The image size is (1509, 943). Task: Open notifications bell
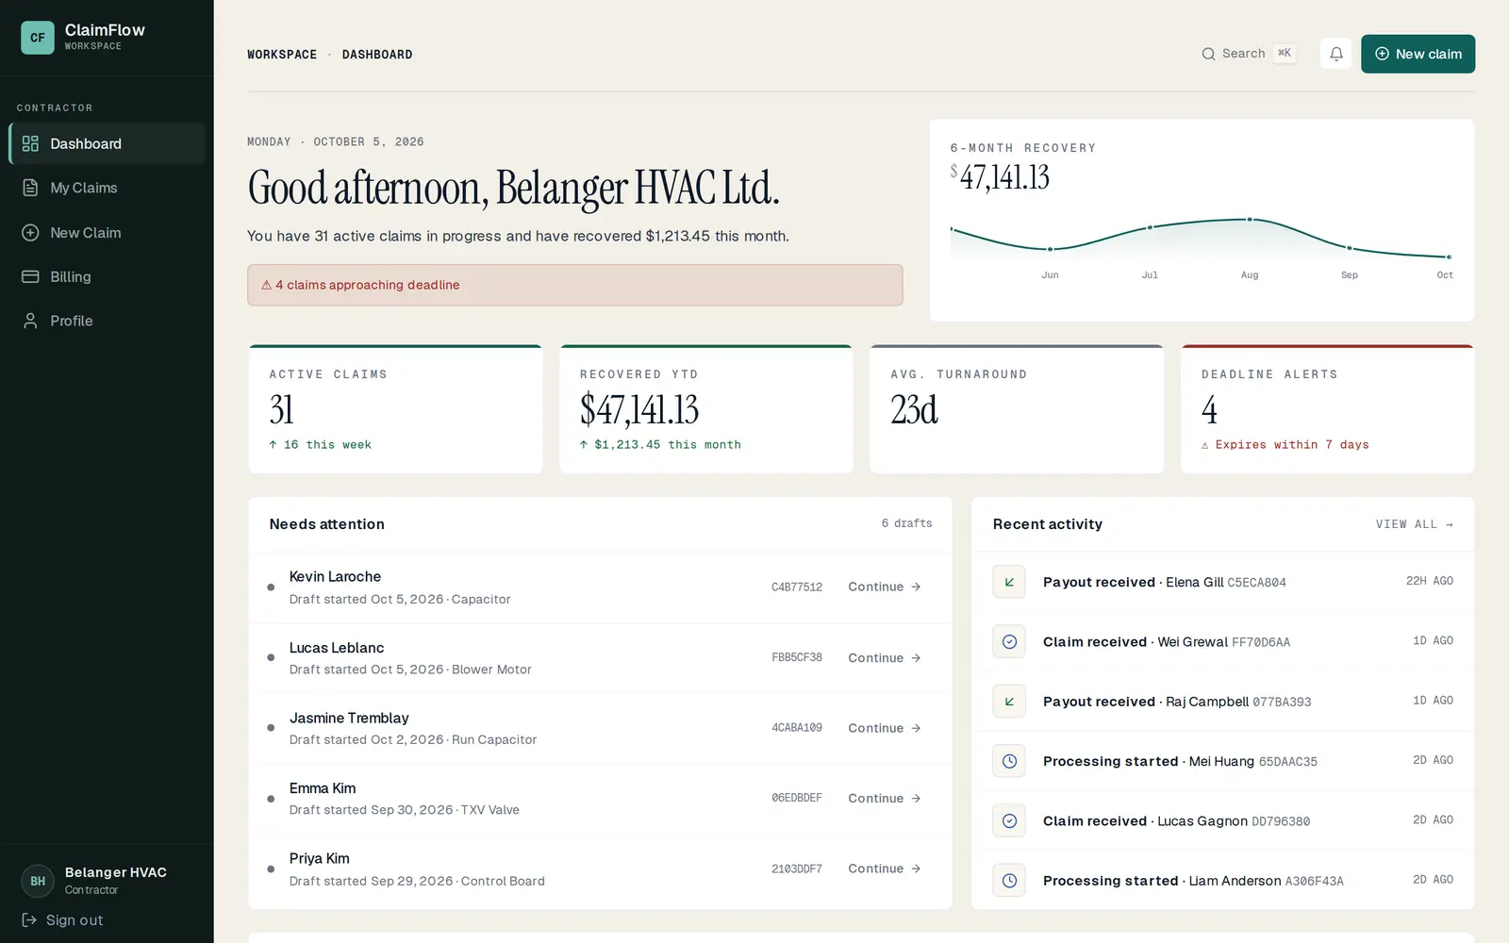coord(1335,54)
